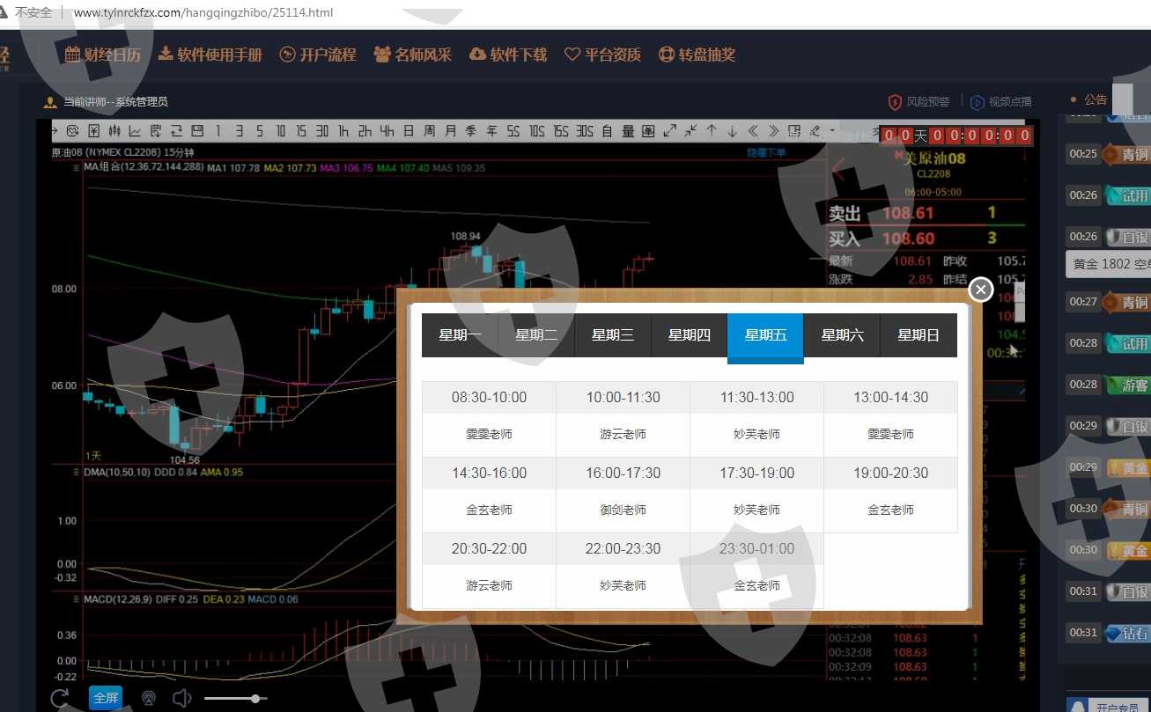Select the 15-minute chart period
Screen dimensions: 1151x712
[x=301, y=131]
